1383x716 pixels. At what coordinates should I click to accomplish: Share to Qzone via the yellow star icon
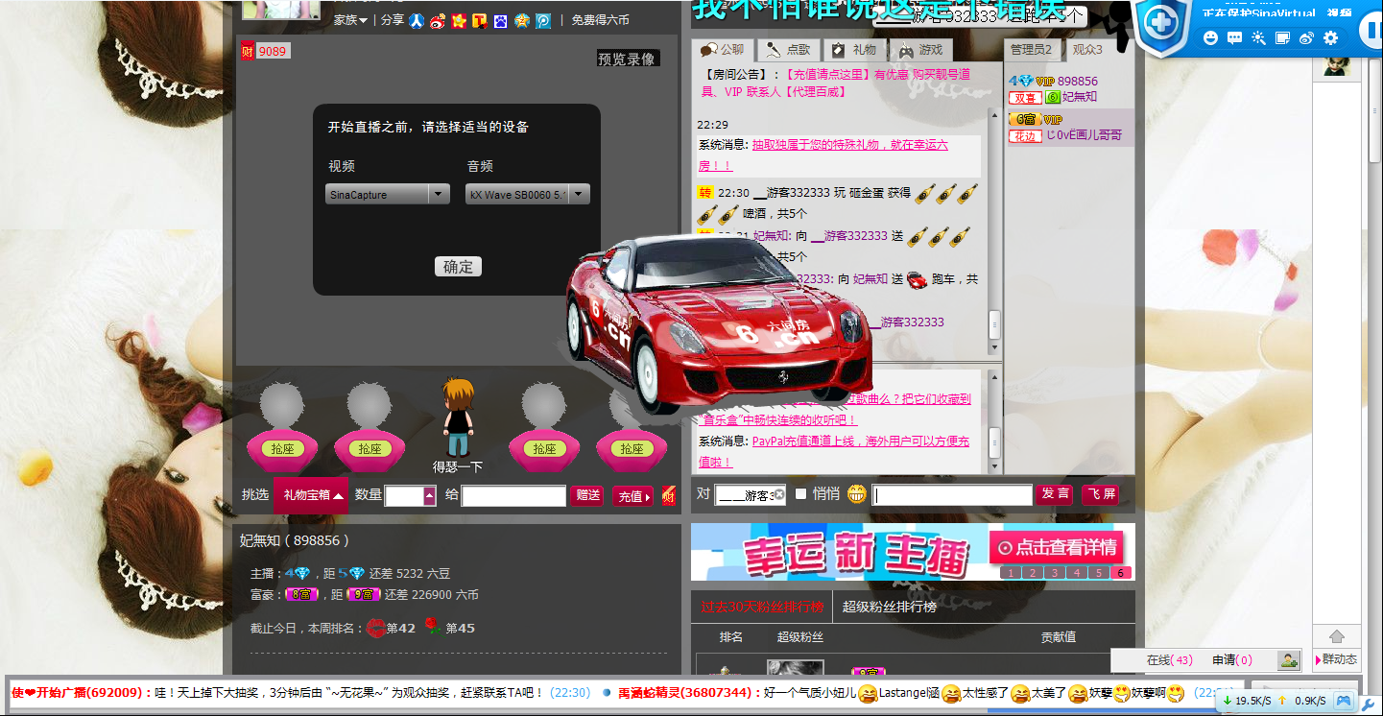click(459, 20)
